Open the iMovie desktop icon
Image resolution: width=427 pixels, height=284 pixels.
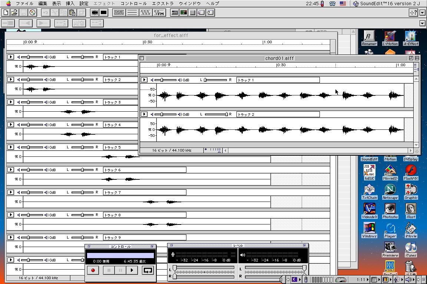tap(411, 230)
